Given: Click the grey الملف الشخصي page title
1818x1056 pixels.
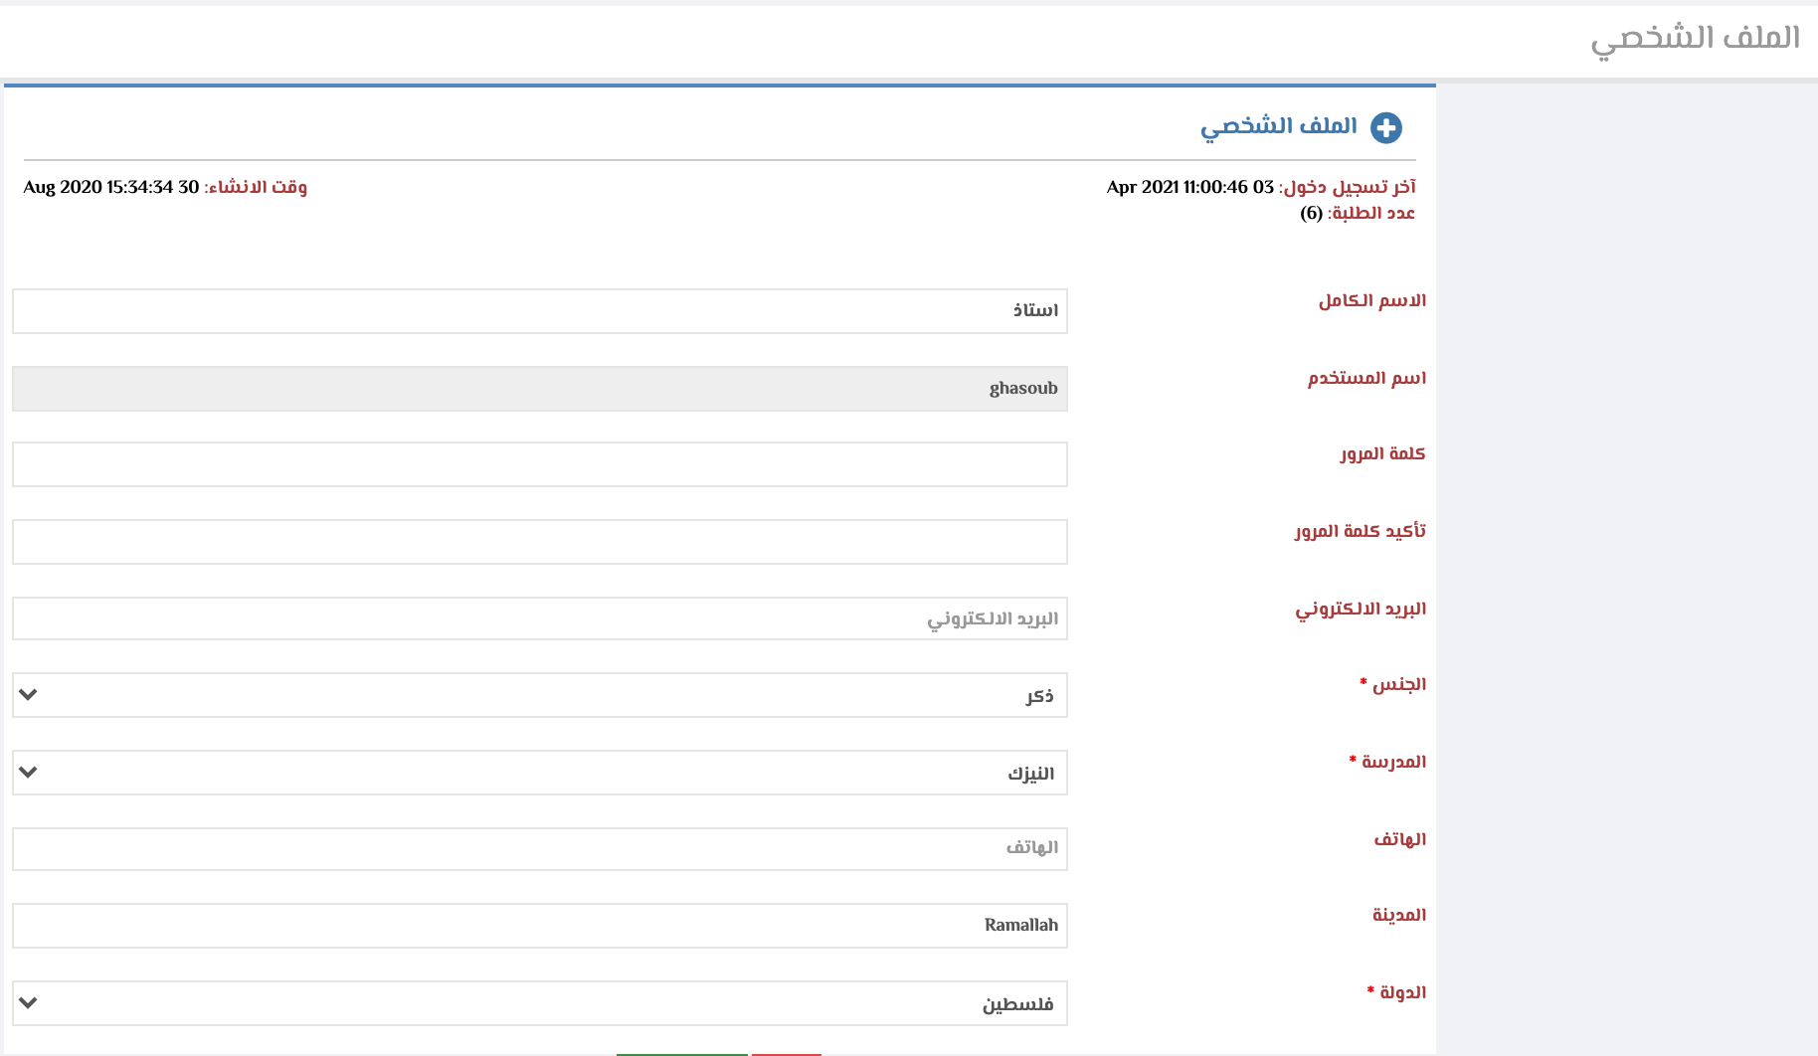Looking at the screenshot, I should coord(1695,39).
